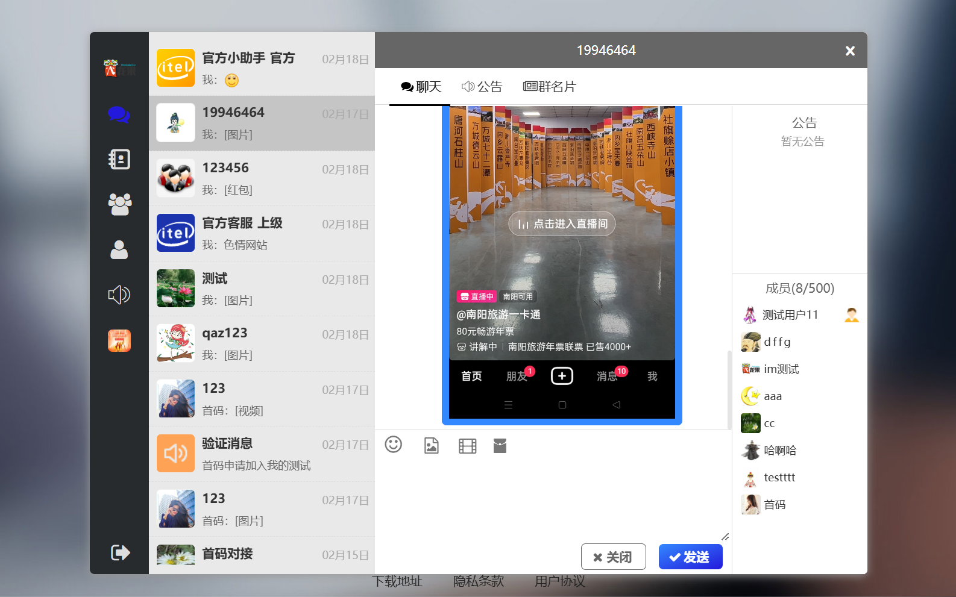Click the speaker notifications sidebar icon
Image resolution: width=956 pixels, height=597 pixels.
[x=119, y=295]
